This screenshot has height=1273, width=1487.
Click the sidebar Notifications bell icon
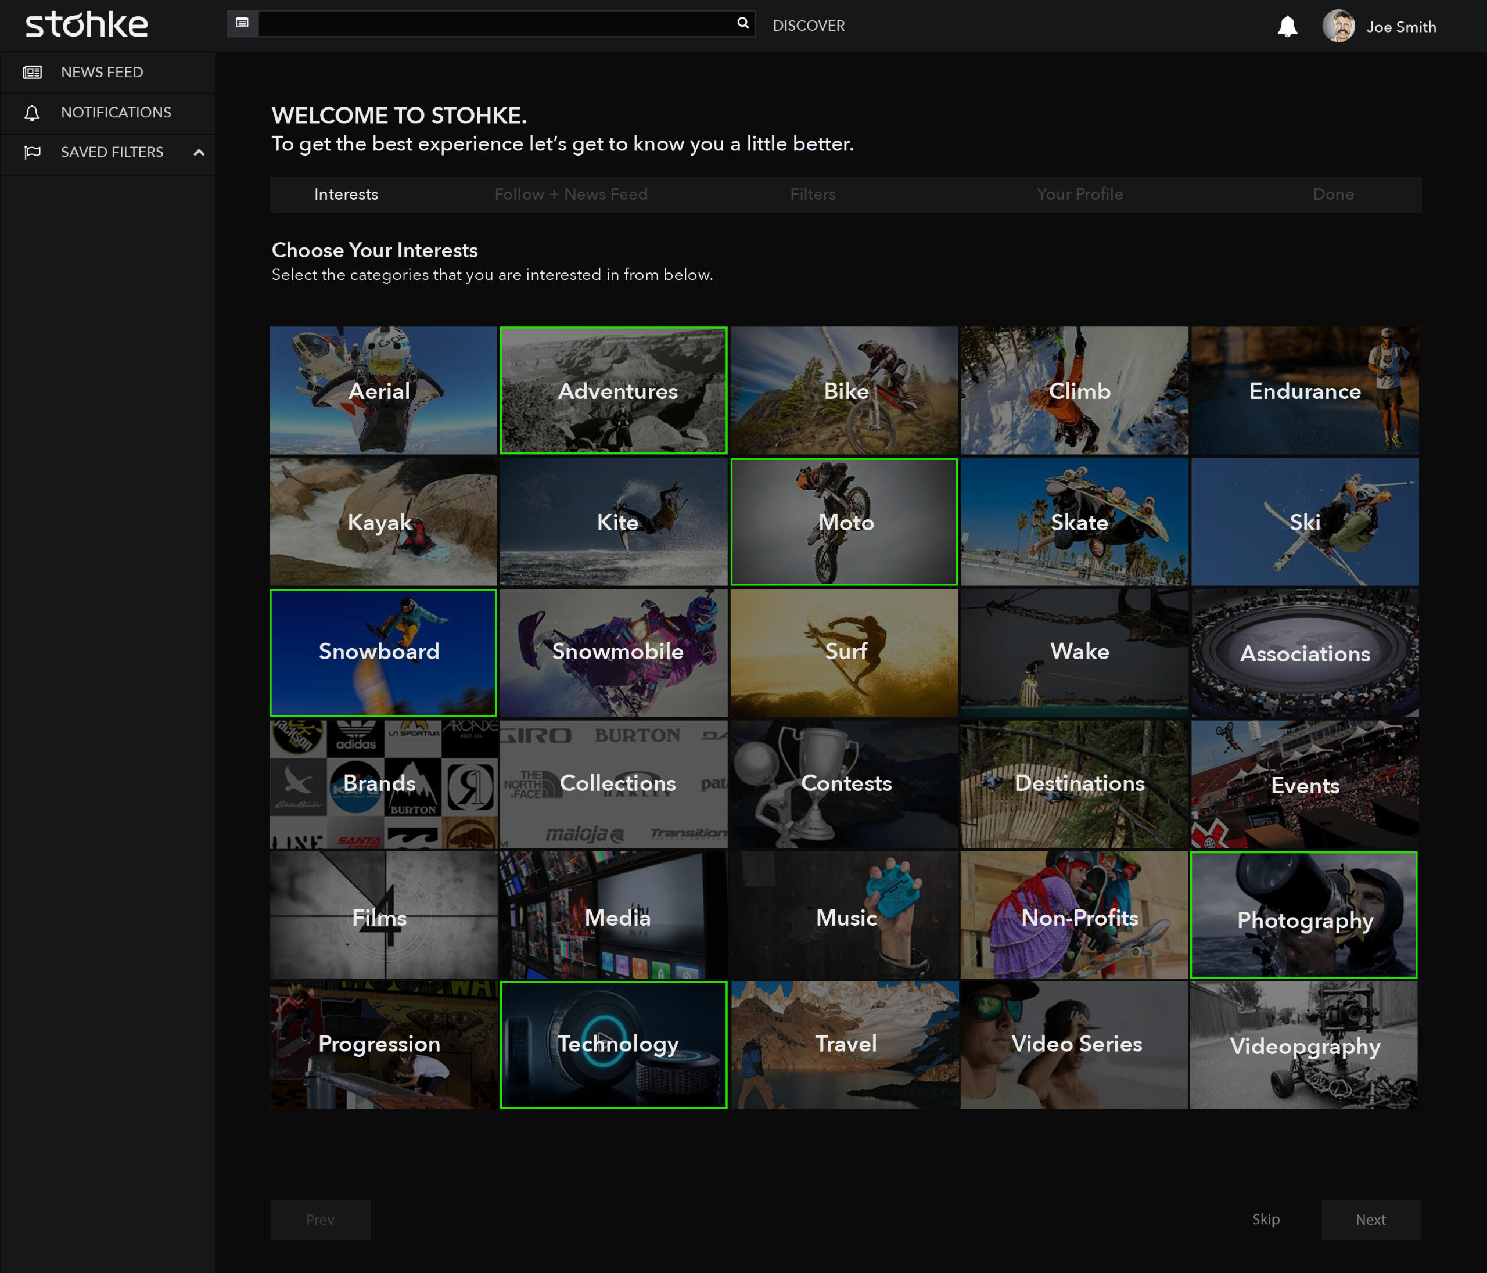[33, 113]
